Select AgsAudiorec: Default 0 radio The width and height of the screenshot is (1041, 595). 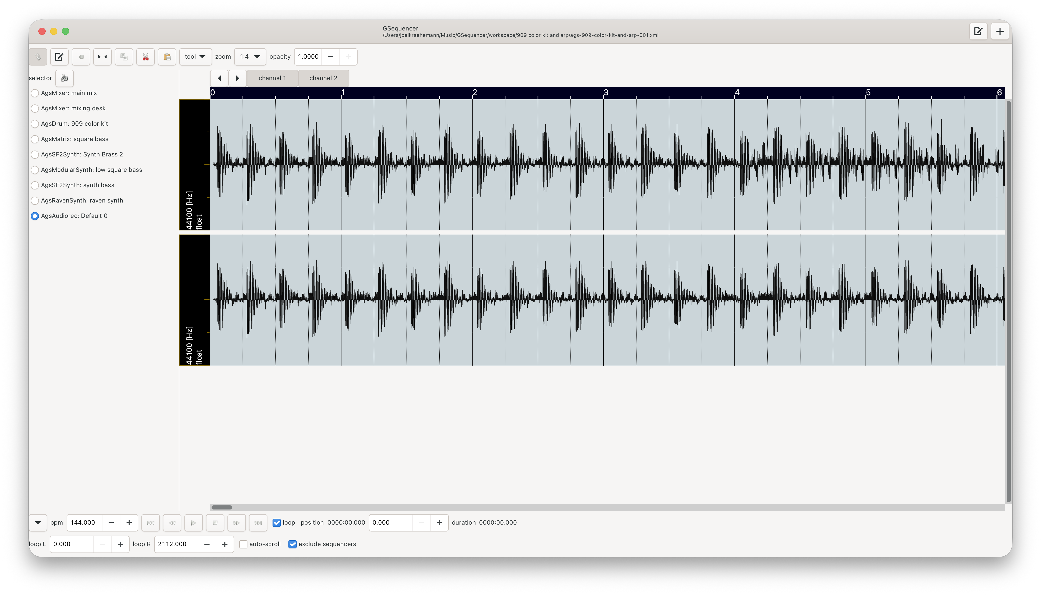pyautogui.click(x=35, y=216)
